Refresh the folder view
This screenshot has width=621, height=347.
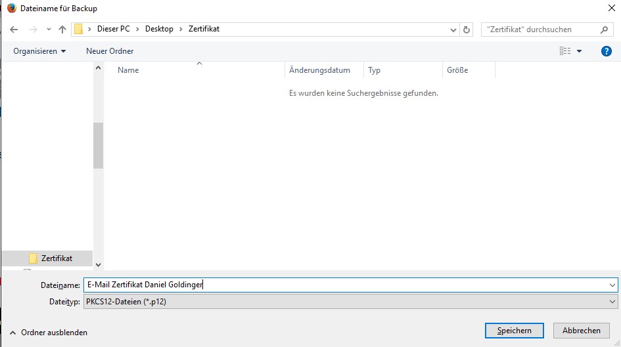point(467,30)
